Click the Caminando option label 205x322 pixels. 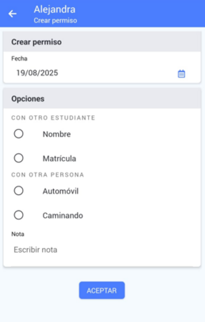click(63, 215)
